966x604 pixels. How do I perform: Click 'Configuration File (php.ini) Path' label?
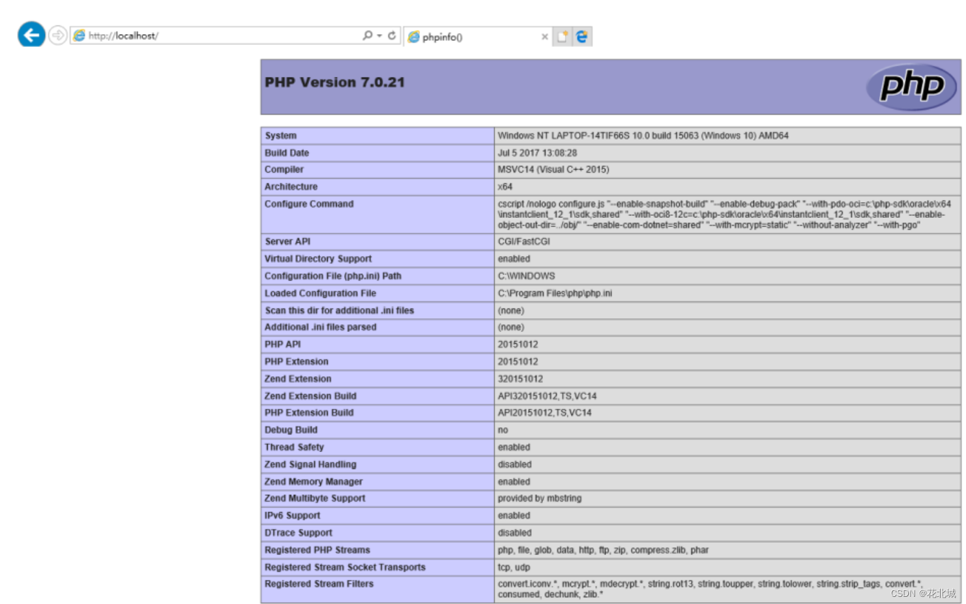point(333,276)
